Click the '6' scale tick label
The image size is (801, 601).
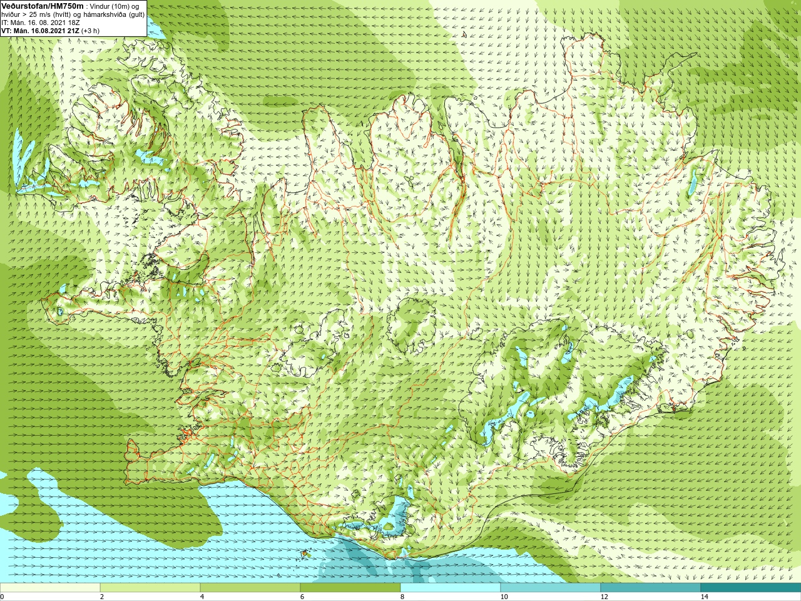pos(302,597)
